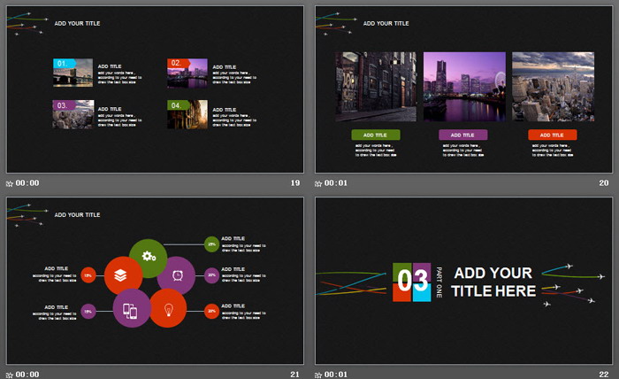Select the image labeled 01. on slide 19
The width and height of the screenshot is (619, 379).
73,73
